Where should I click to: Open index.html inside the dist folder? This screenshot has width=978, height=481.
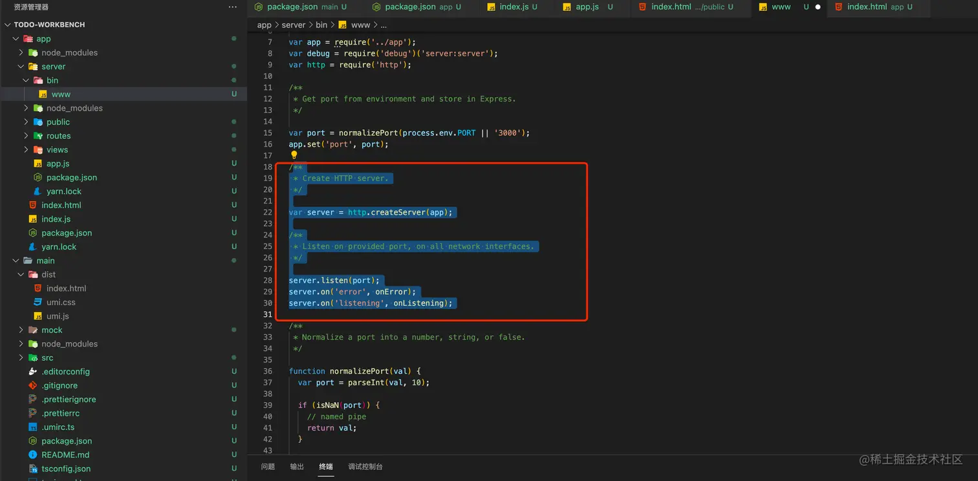point(66,288)
